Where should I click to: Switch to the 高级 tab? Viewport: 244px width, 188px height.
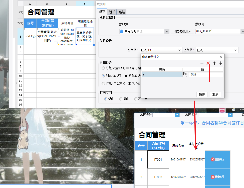click(122, 12)
